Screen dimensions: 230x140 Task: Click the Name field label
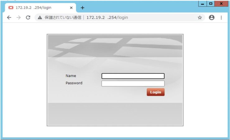point(71,76)
